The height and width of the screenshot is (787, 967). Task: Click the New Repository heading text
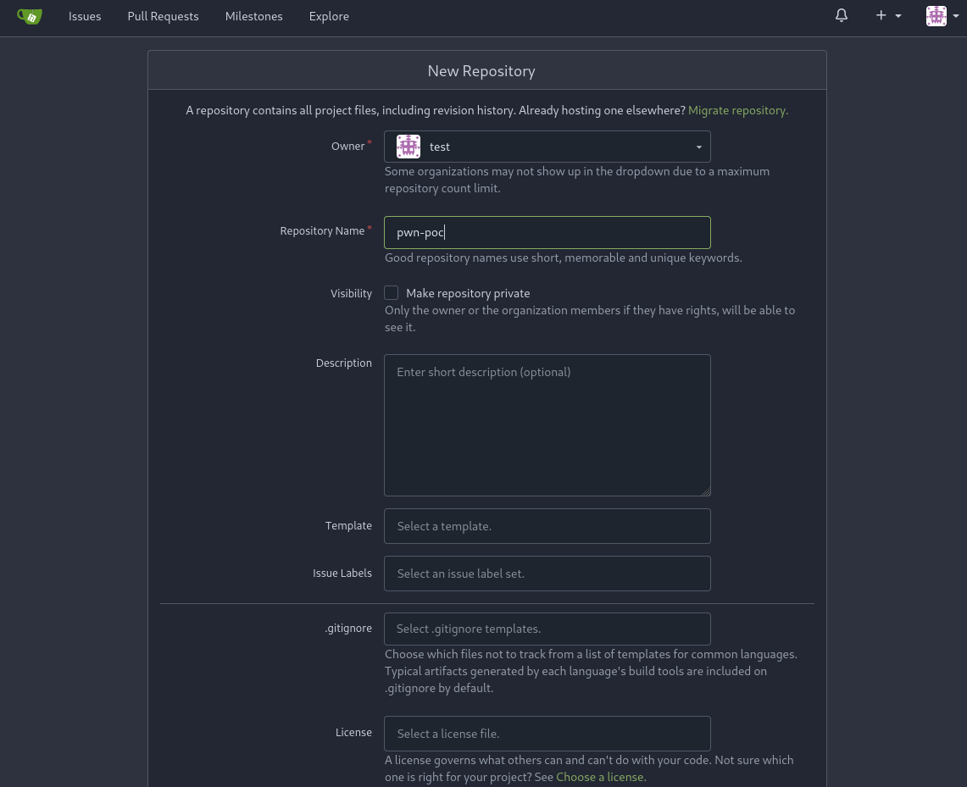coord(481,71)
